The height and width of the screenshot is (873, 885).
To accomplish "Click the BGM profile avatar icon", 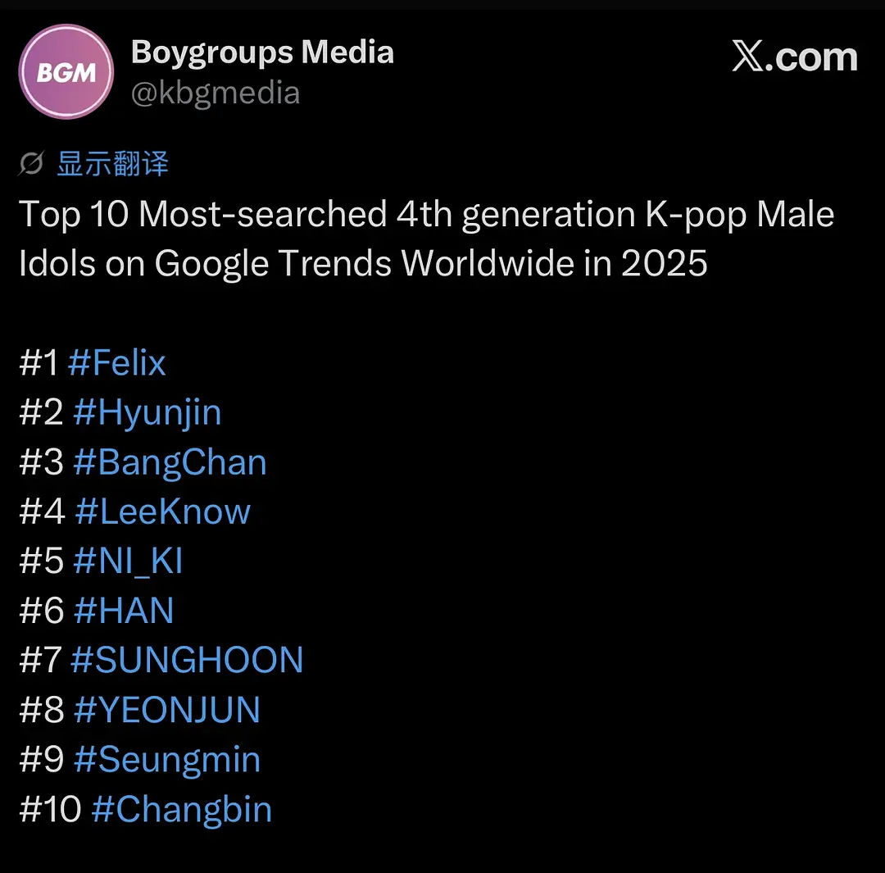I will tap(66, 72).
